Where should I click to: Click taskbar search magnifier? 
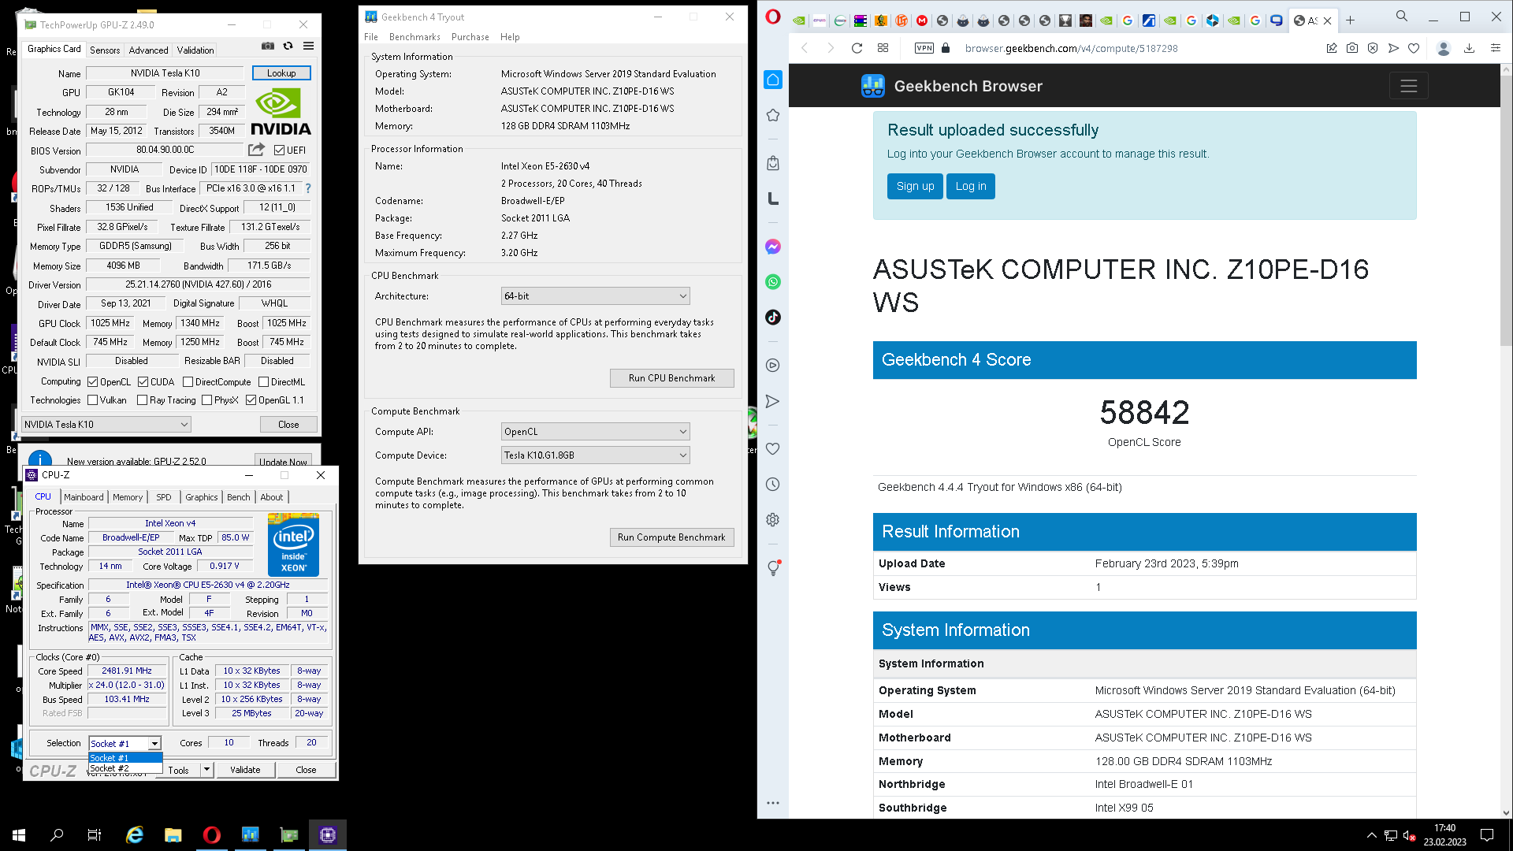(57, 835)
